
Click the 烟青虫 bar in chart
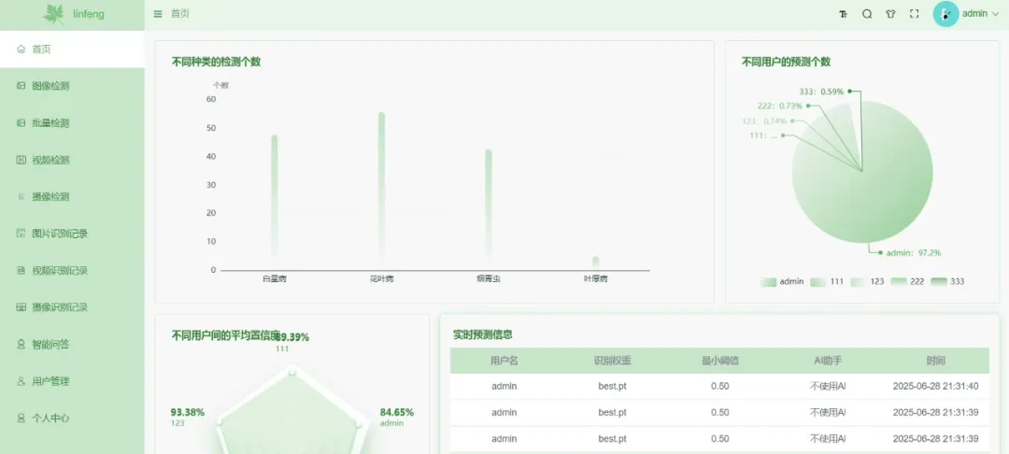click(489, 209)
